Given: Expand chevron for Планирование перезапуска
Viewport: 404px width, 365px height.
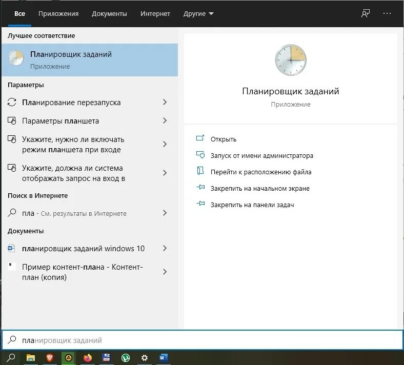Looking at the screenshot, I should coord(165,102).
